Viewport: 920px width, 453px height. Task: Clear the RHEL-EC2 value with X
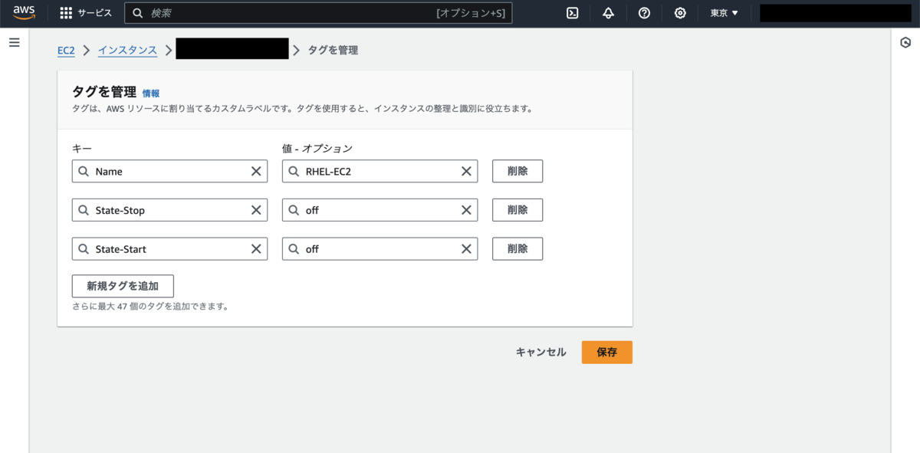466,171
